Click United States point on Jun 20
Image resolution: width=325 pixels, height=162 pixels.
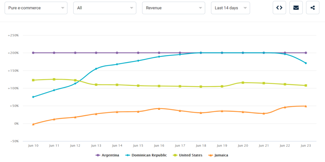pos(243,83)
